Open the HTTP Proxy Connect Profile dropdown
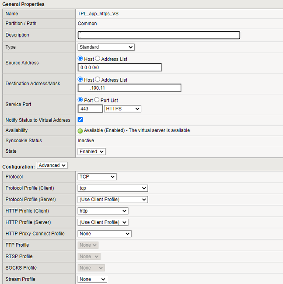The height and width of the screenshot is (284, 283). click(x=104, y=234)
